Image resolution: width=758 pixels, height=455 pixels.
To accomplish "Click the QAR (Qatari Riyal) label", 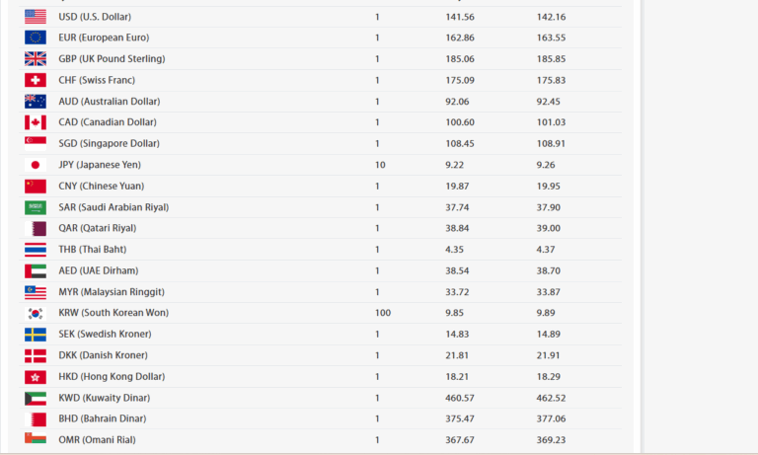I will [x=97, y=228].
